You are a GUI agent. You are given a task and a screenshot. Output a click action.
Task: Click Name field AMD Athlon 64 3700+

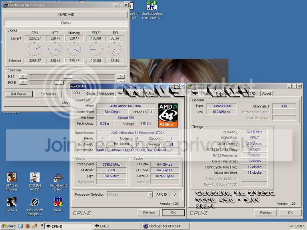tap(126, 106)
